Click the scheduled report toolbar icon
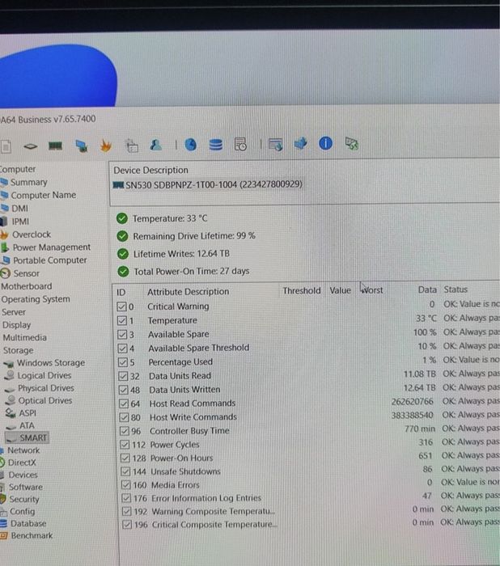The height and width of the screenshot is (566, 500). pos(240,144)
